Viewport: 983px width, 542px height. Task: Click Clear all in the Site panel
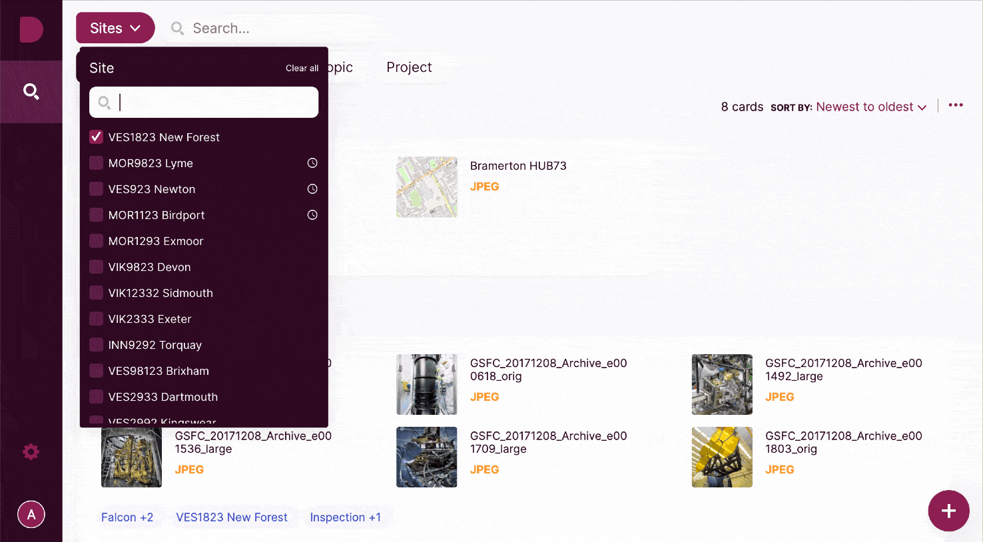[302, 69]
